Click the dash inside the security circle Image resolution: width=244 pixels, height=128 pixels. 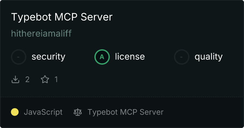click(18, 57)
